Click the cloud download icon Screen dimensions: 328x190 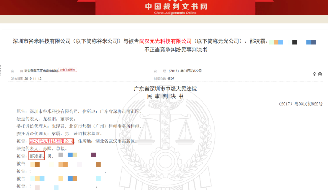[314, 74]
